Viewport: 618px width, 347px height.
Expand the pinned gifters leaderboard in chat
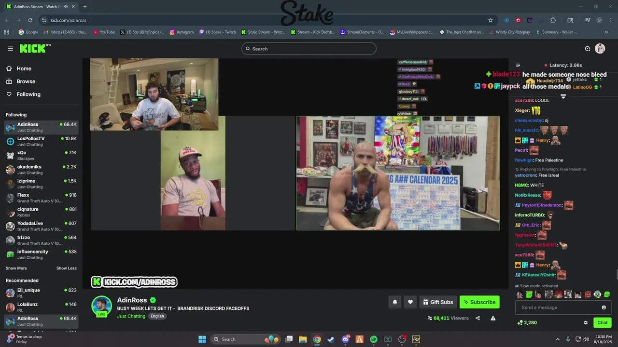click(563, 96)
